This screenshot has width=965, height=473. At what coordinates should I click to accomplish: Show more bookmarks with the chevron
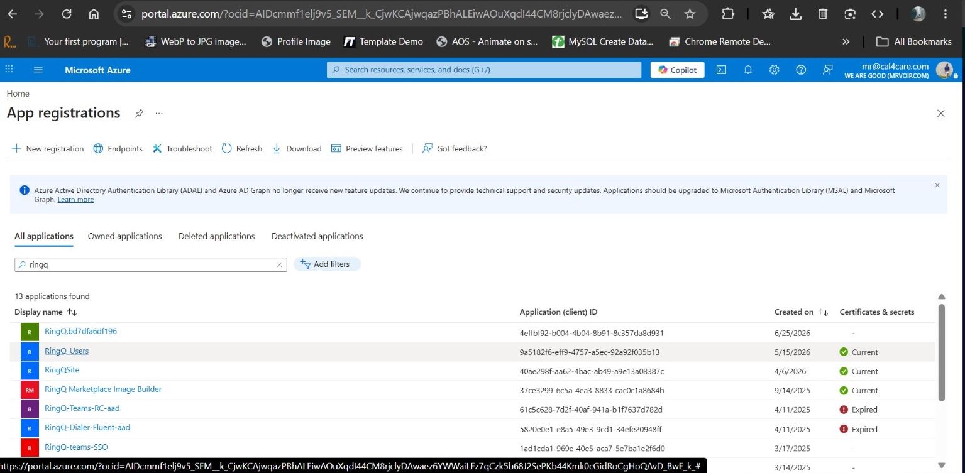click(x=846, y=41)
